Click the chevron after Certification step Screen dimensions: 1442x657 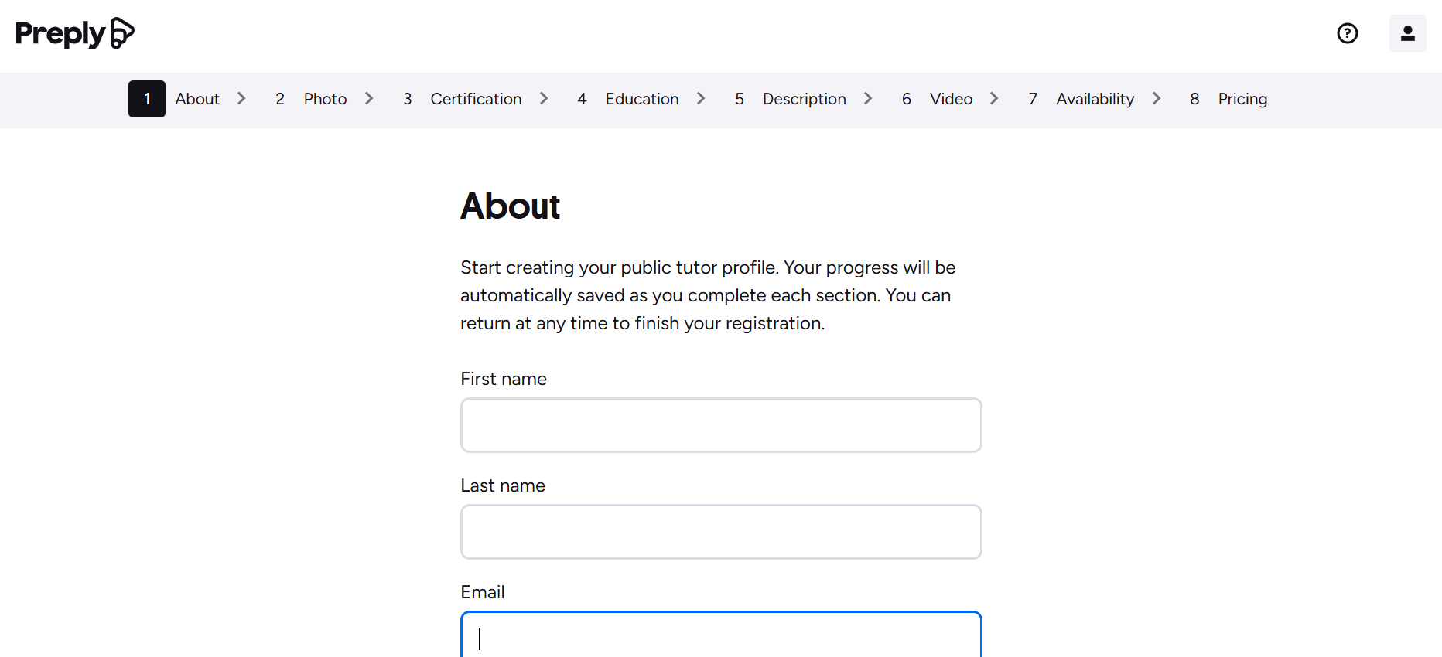[x=544, y=99]
